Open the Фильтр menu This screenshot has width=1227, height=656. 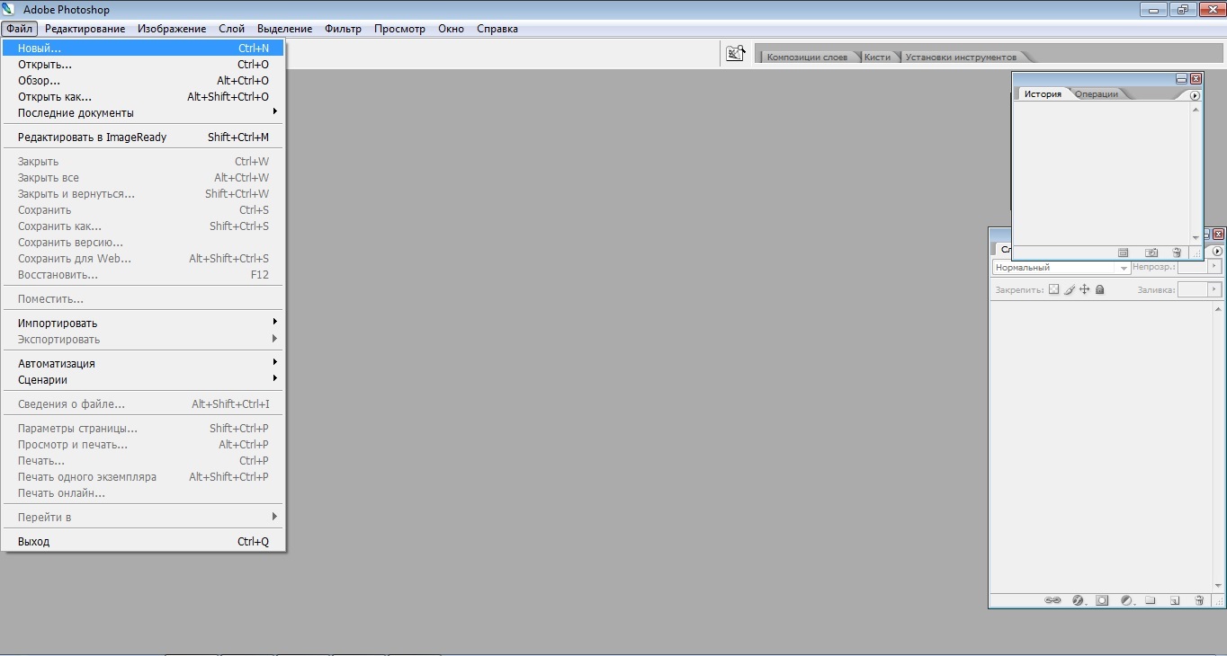[x=343, y=29]
